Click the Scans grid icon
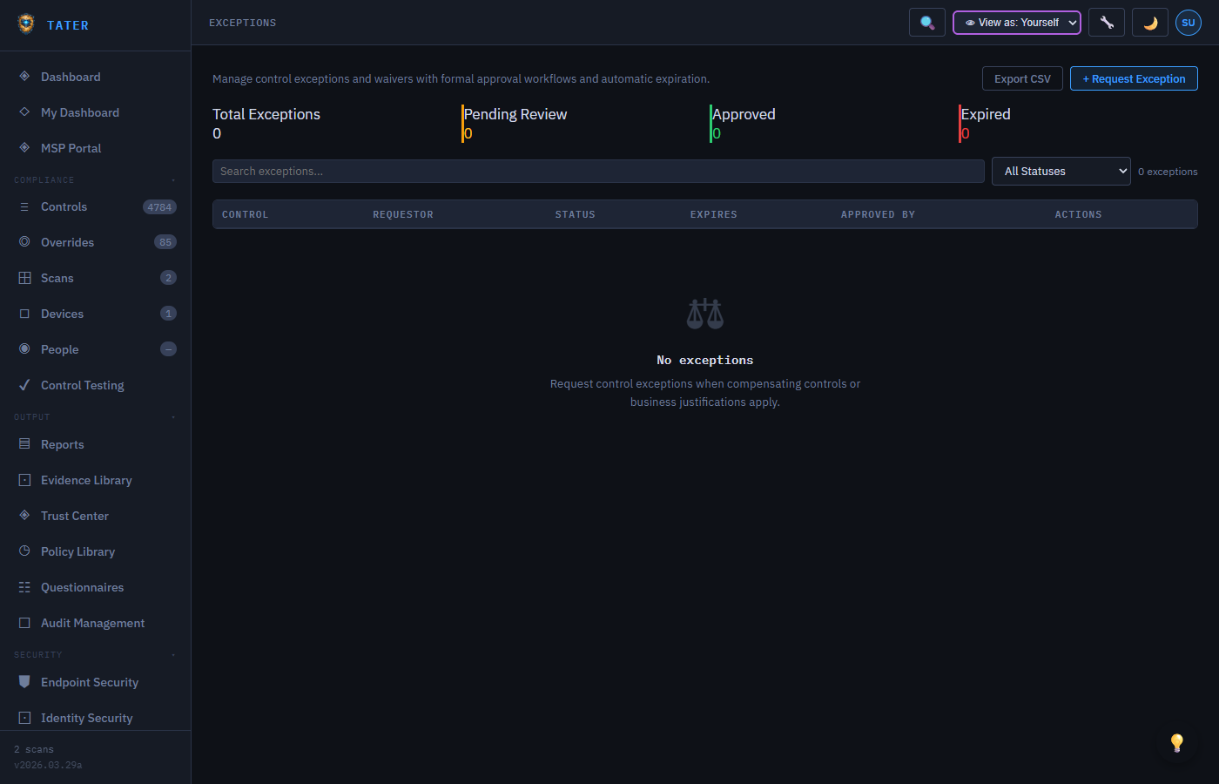This screenshot has width=1219, height=784. [24, 278]
